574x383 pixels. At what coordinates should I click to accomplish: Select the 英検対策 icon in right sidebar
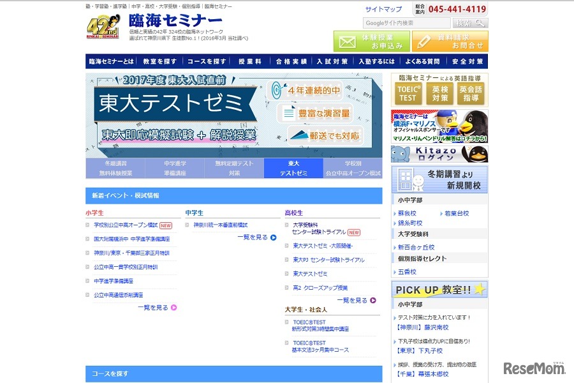(441, 92)
